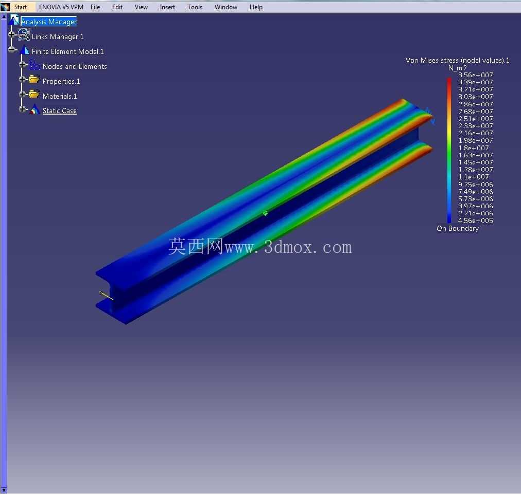
Task: Click the On Boundary legend text
Action: coord(458,229)
